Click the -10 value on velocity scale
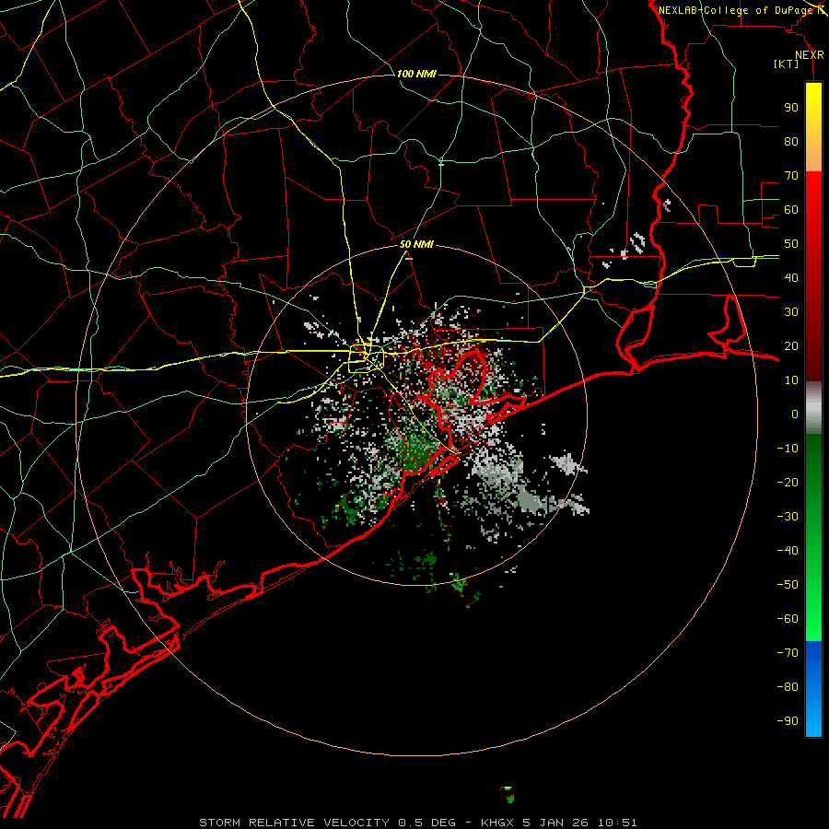The height and width of the screenshot is (829, 829). (788, 449)
